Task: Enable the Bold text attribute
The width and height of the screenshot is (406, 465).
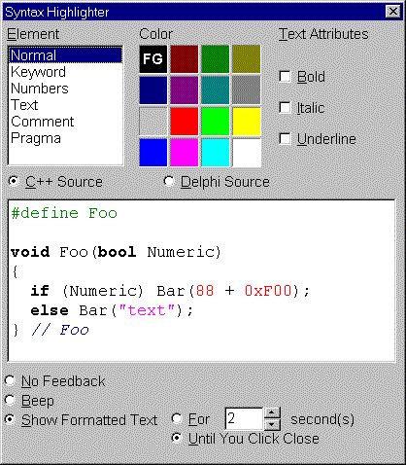Action: [285, 77]
